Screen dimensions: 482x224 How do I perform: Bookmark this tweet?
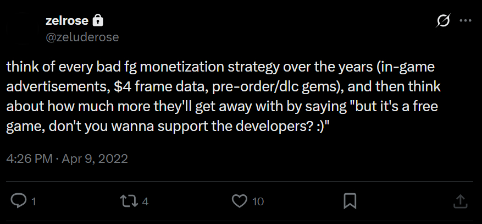350,201
